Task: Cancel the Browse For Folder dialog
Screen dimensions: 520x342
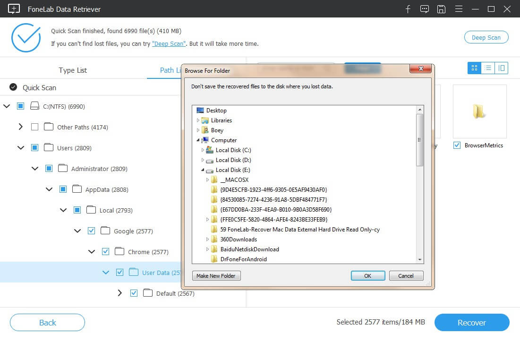Action: pyautogui.click(x=406, y=276)
